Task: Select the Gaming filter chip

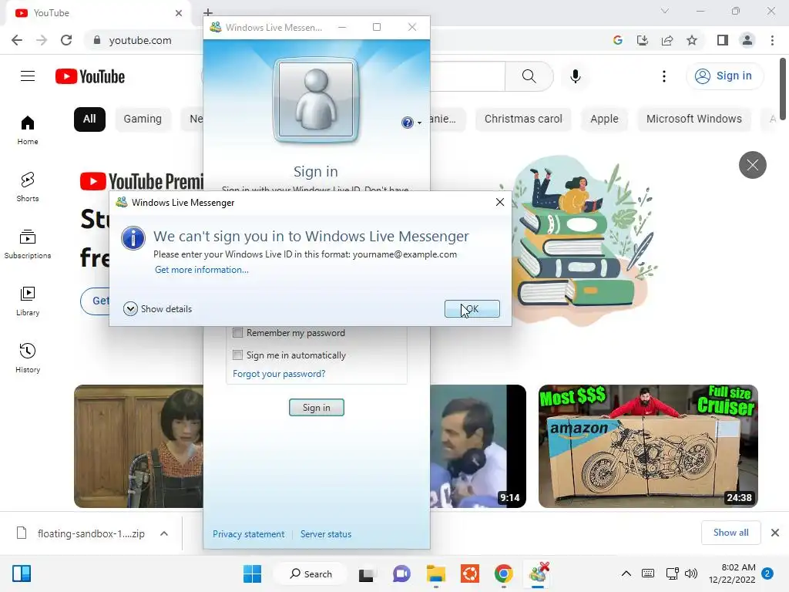Action: [x=143, y=119]
